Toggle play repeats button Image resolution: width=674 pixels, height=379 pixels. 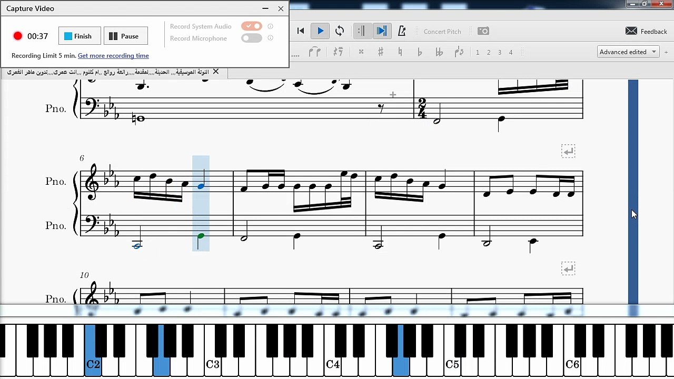pyautogui.click(x=361, y=31)
